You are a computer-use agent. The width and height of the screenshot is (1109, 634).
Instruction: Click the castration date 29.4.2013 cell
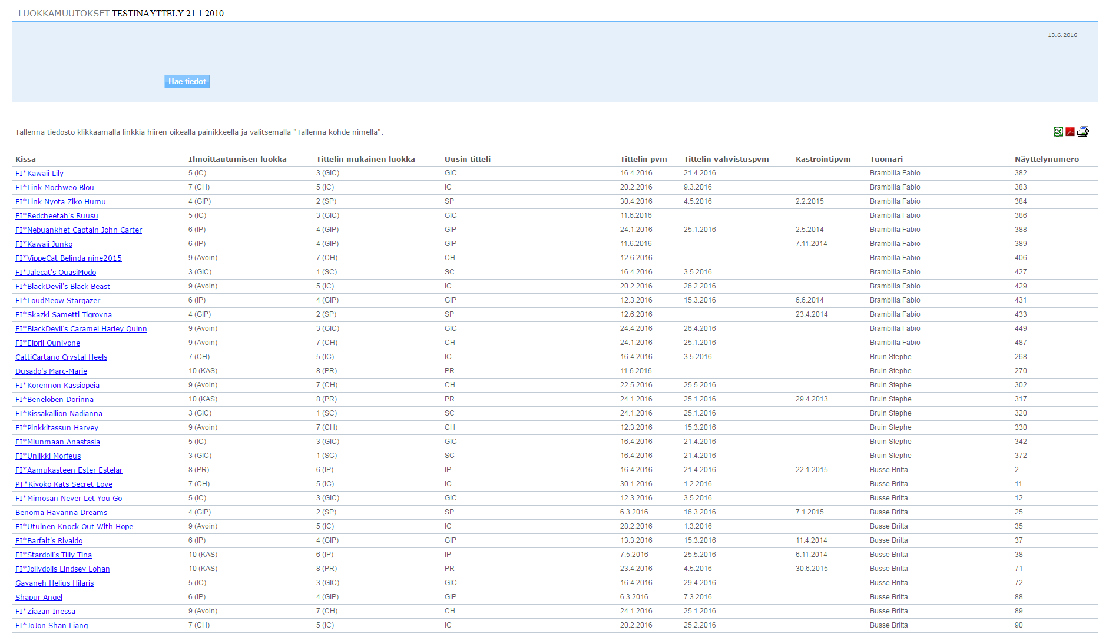[812, 399]
